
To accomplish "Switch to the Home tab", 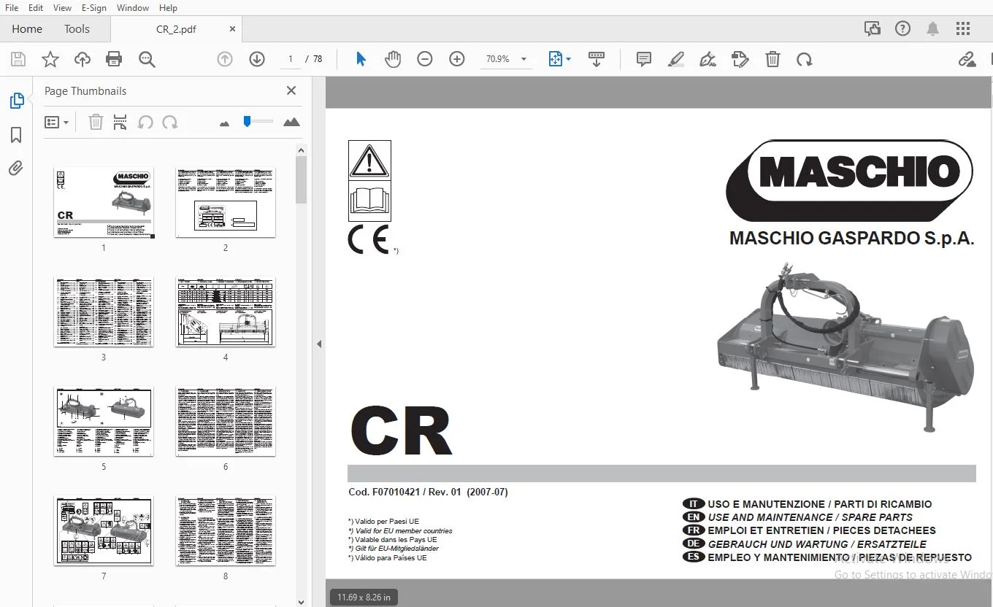I will click(27, 29).
